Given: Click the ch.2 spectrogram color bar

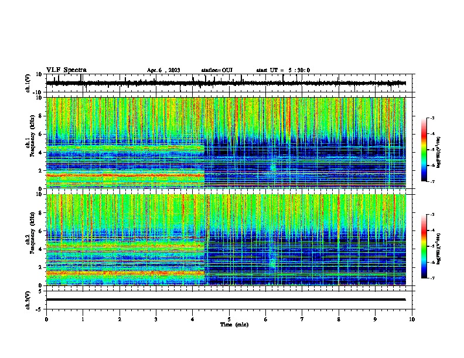Looking at the screenshot, I should point(424,246).
